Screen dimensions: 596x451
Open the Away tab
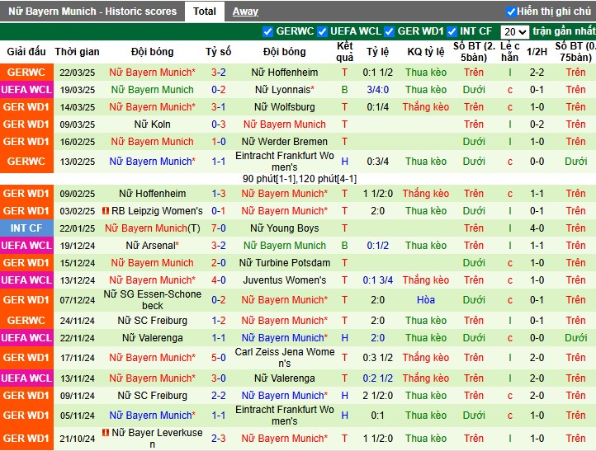[x=245, y=12]
